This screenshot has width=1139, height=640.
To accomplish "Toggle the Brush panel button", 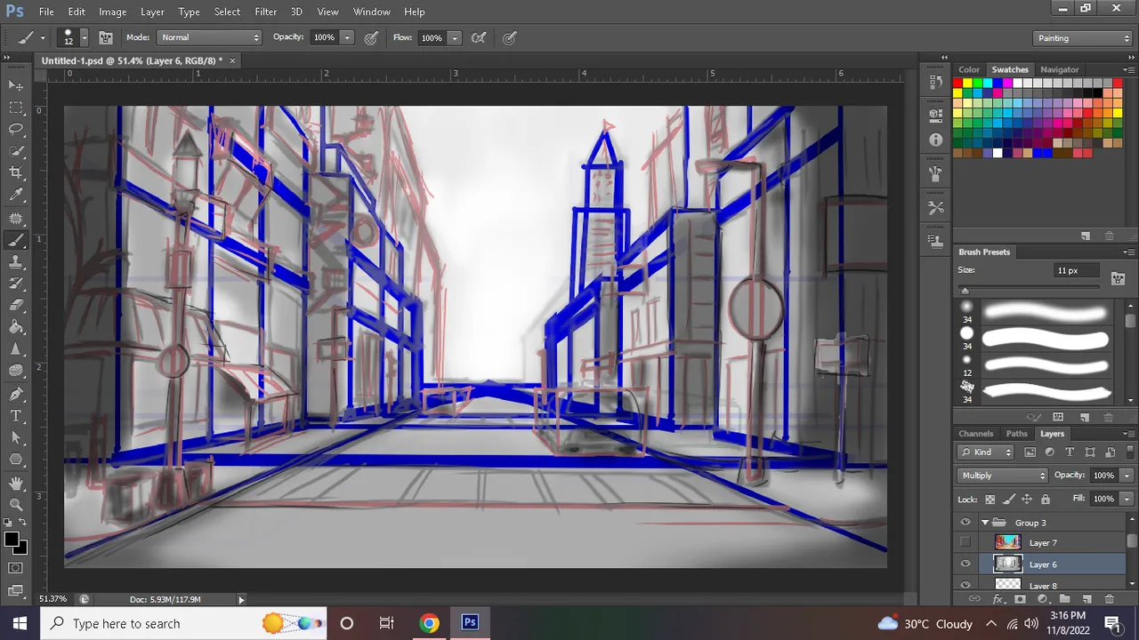I will pos(105,37).
